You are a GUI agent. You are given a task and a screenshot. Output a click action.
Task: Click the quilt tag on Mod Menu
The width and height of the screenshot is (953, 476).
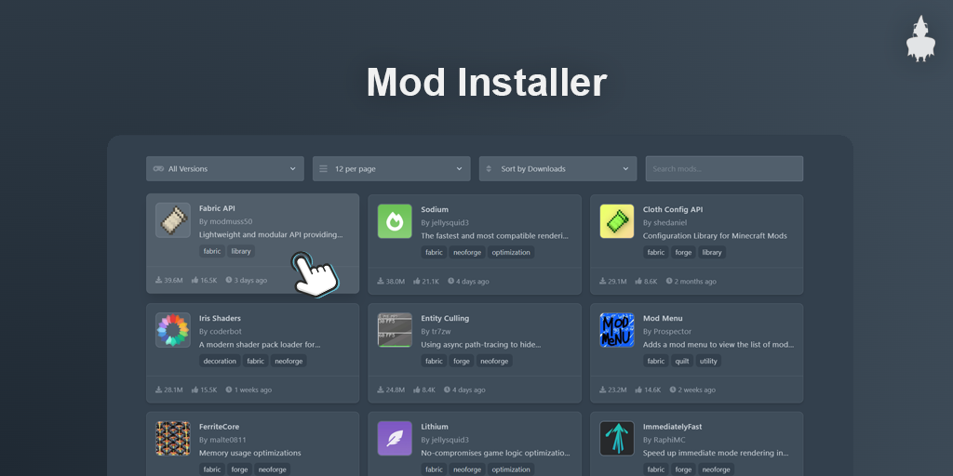coord(682,362)
